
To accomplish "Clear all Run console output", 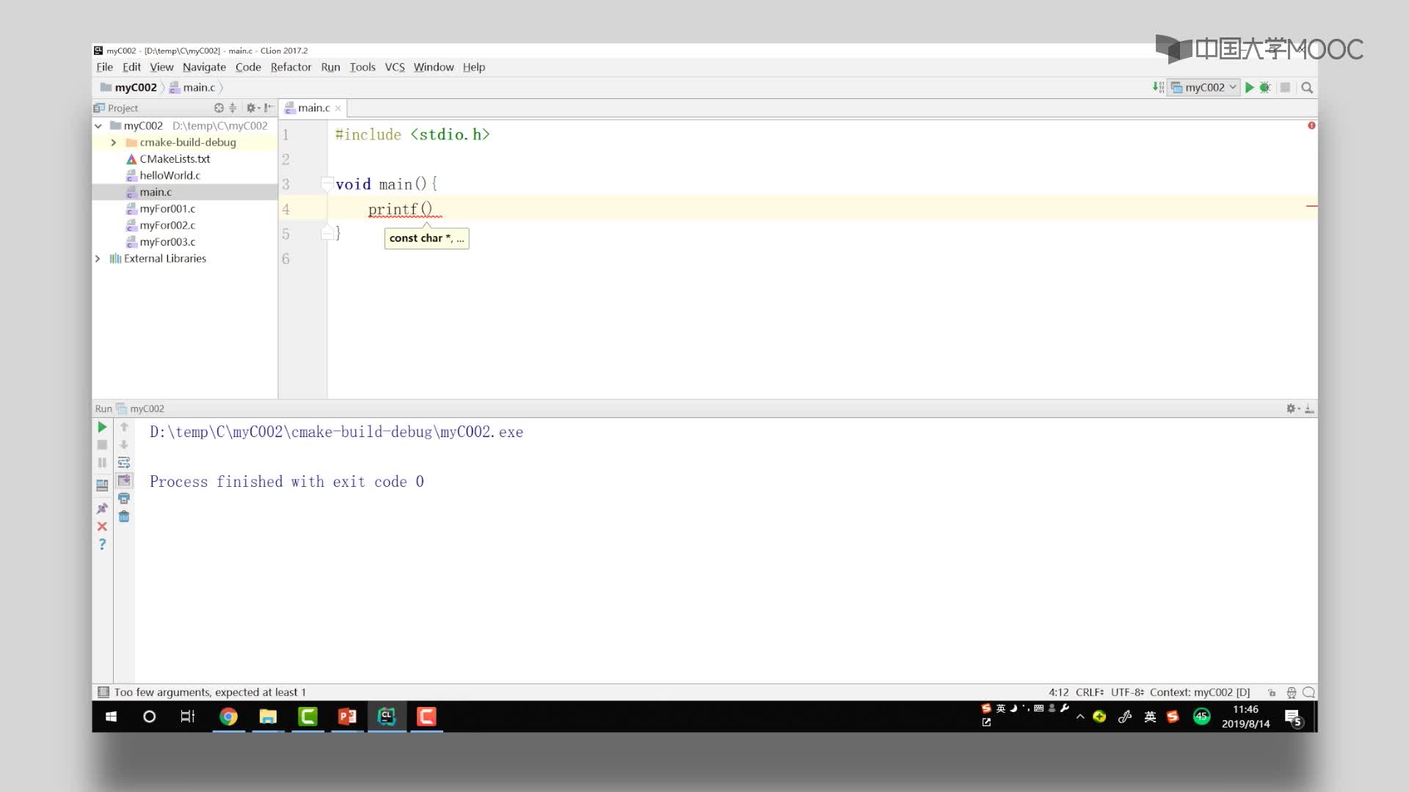I will coord(124,516).
